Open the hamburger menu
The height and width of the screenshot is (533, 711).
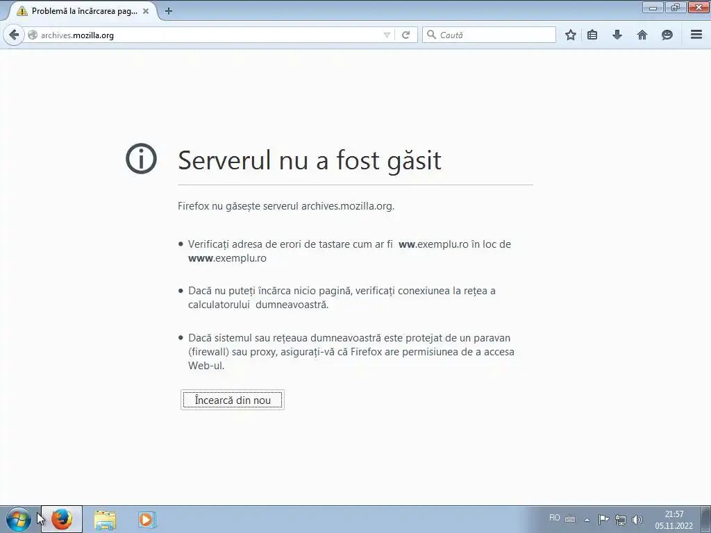pyautogui.click(x=696, y=35)
